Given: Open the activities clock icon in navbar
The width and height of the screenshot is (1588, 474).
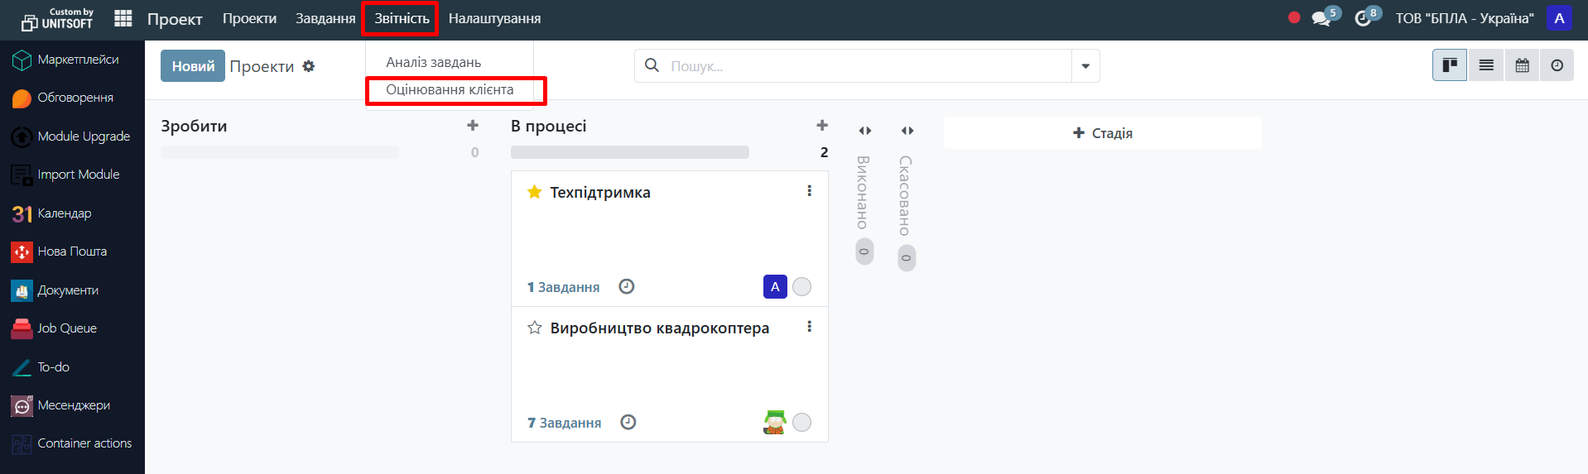Looking at the screenshot, I should point(1363,18).
